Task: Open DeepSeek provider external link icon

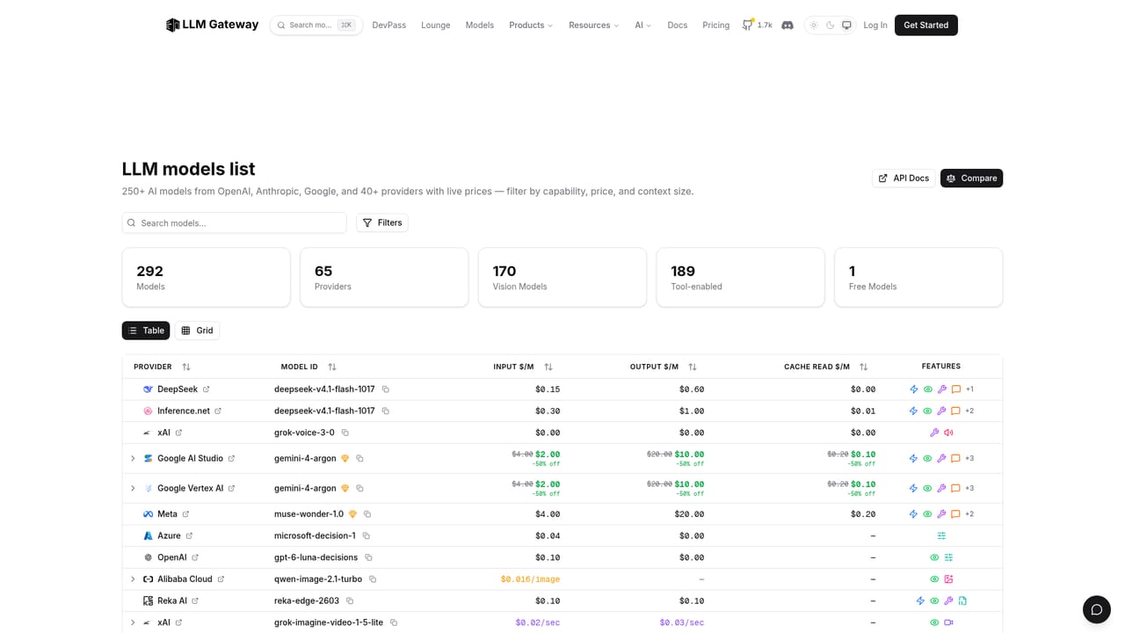Action: [207, 389]
